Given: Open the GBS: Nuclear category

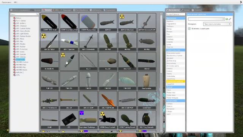Looking at the screenshot, I should tap(21, 46).
